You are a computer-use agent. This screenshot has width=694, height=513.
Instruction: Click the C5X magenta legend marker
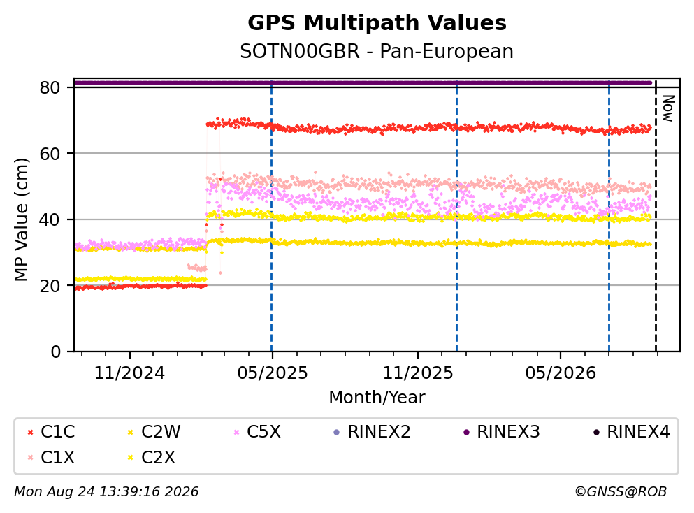click(x=236, y=432)
